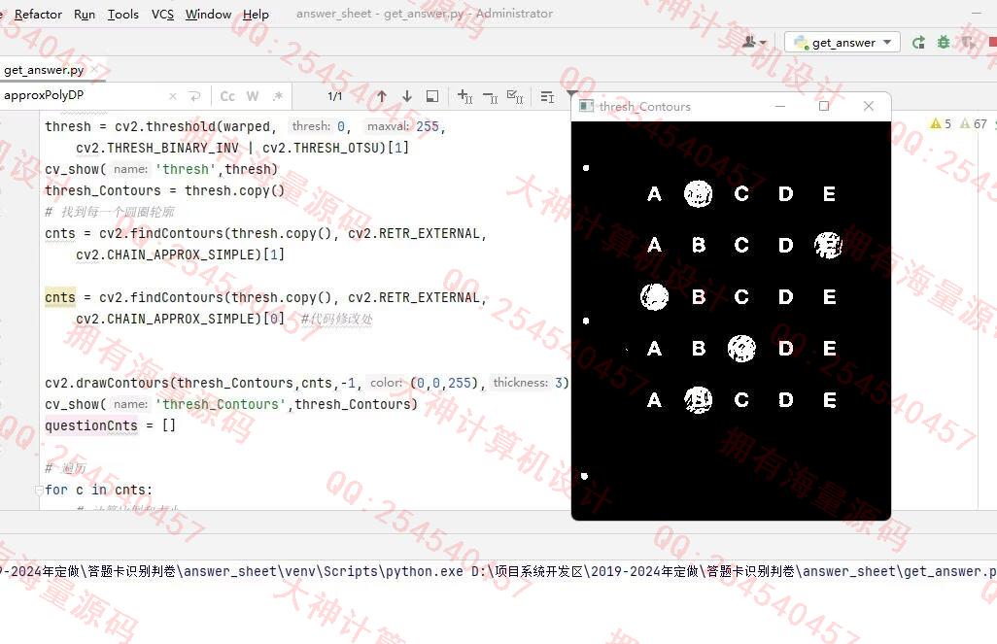Open the Help menu

point(256,14)
